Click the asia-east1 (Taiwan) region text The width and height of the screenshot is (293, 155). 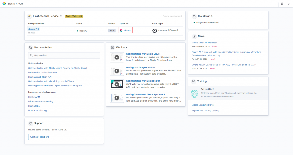(x=168, y=30)
